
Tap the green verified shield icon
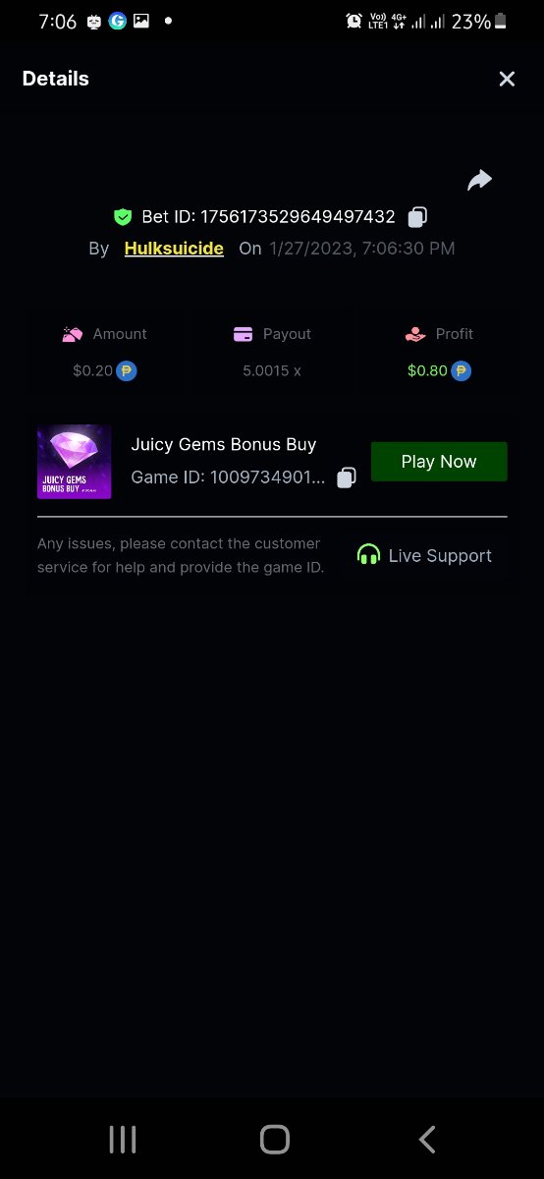tap(123, 217)
